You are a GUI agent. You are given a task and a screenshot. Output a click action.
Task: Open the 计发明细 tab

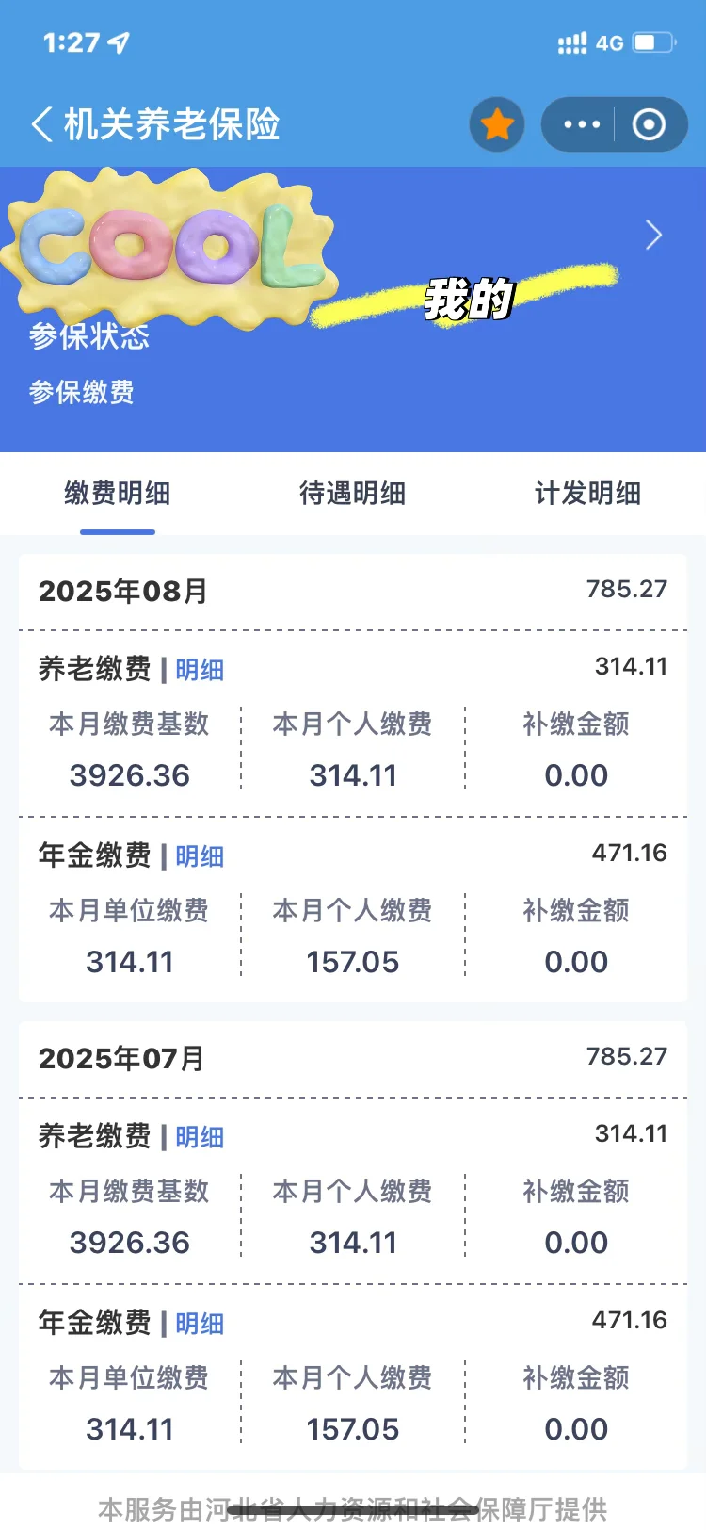tap(588, 493)
